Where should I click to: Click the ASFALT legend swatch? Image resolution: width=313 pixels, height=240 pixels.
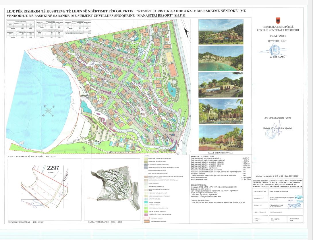point(145,199)
